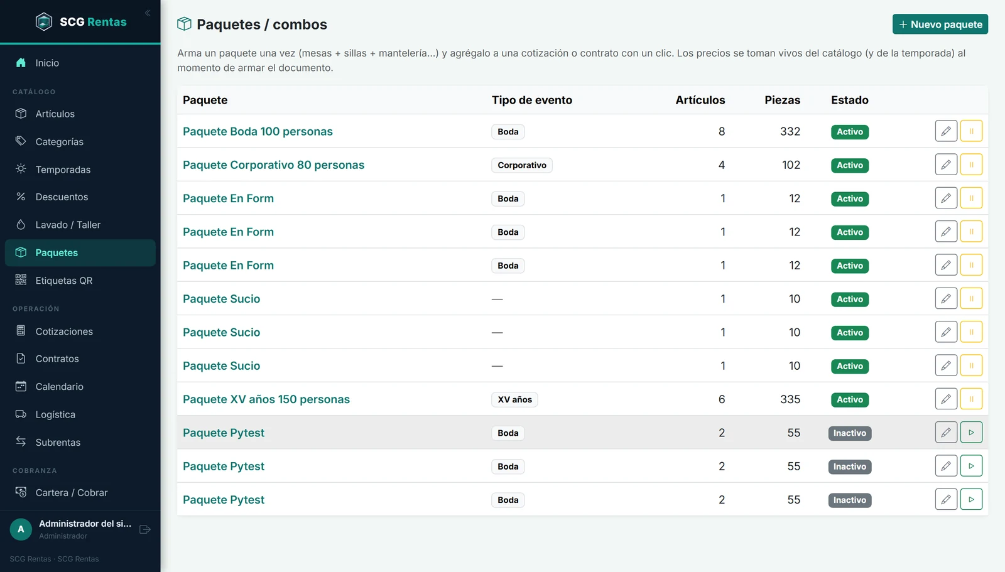
Task: Click the Subrentas arrows icon
Action: 21,442
